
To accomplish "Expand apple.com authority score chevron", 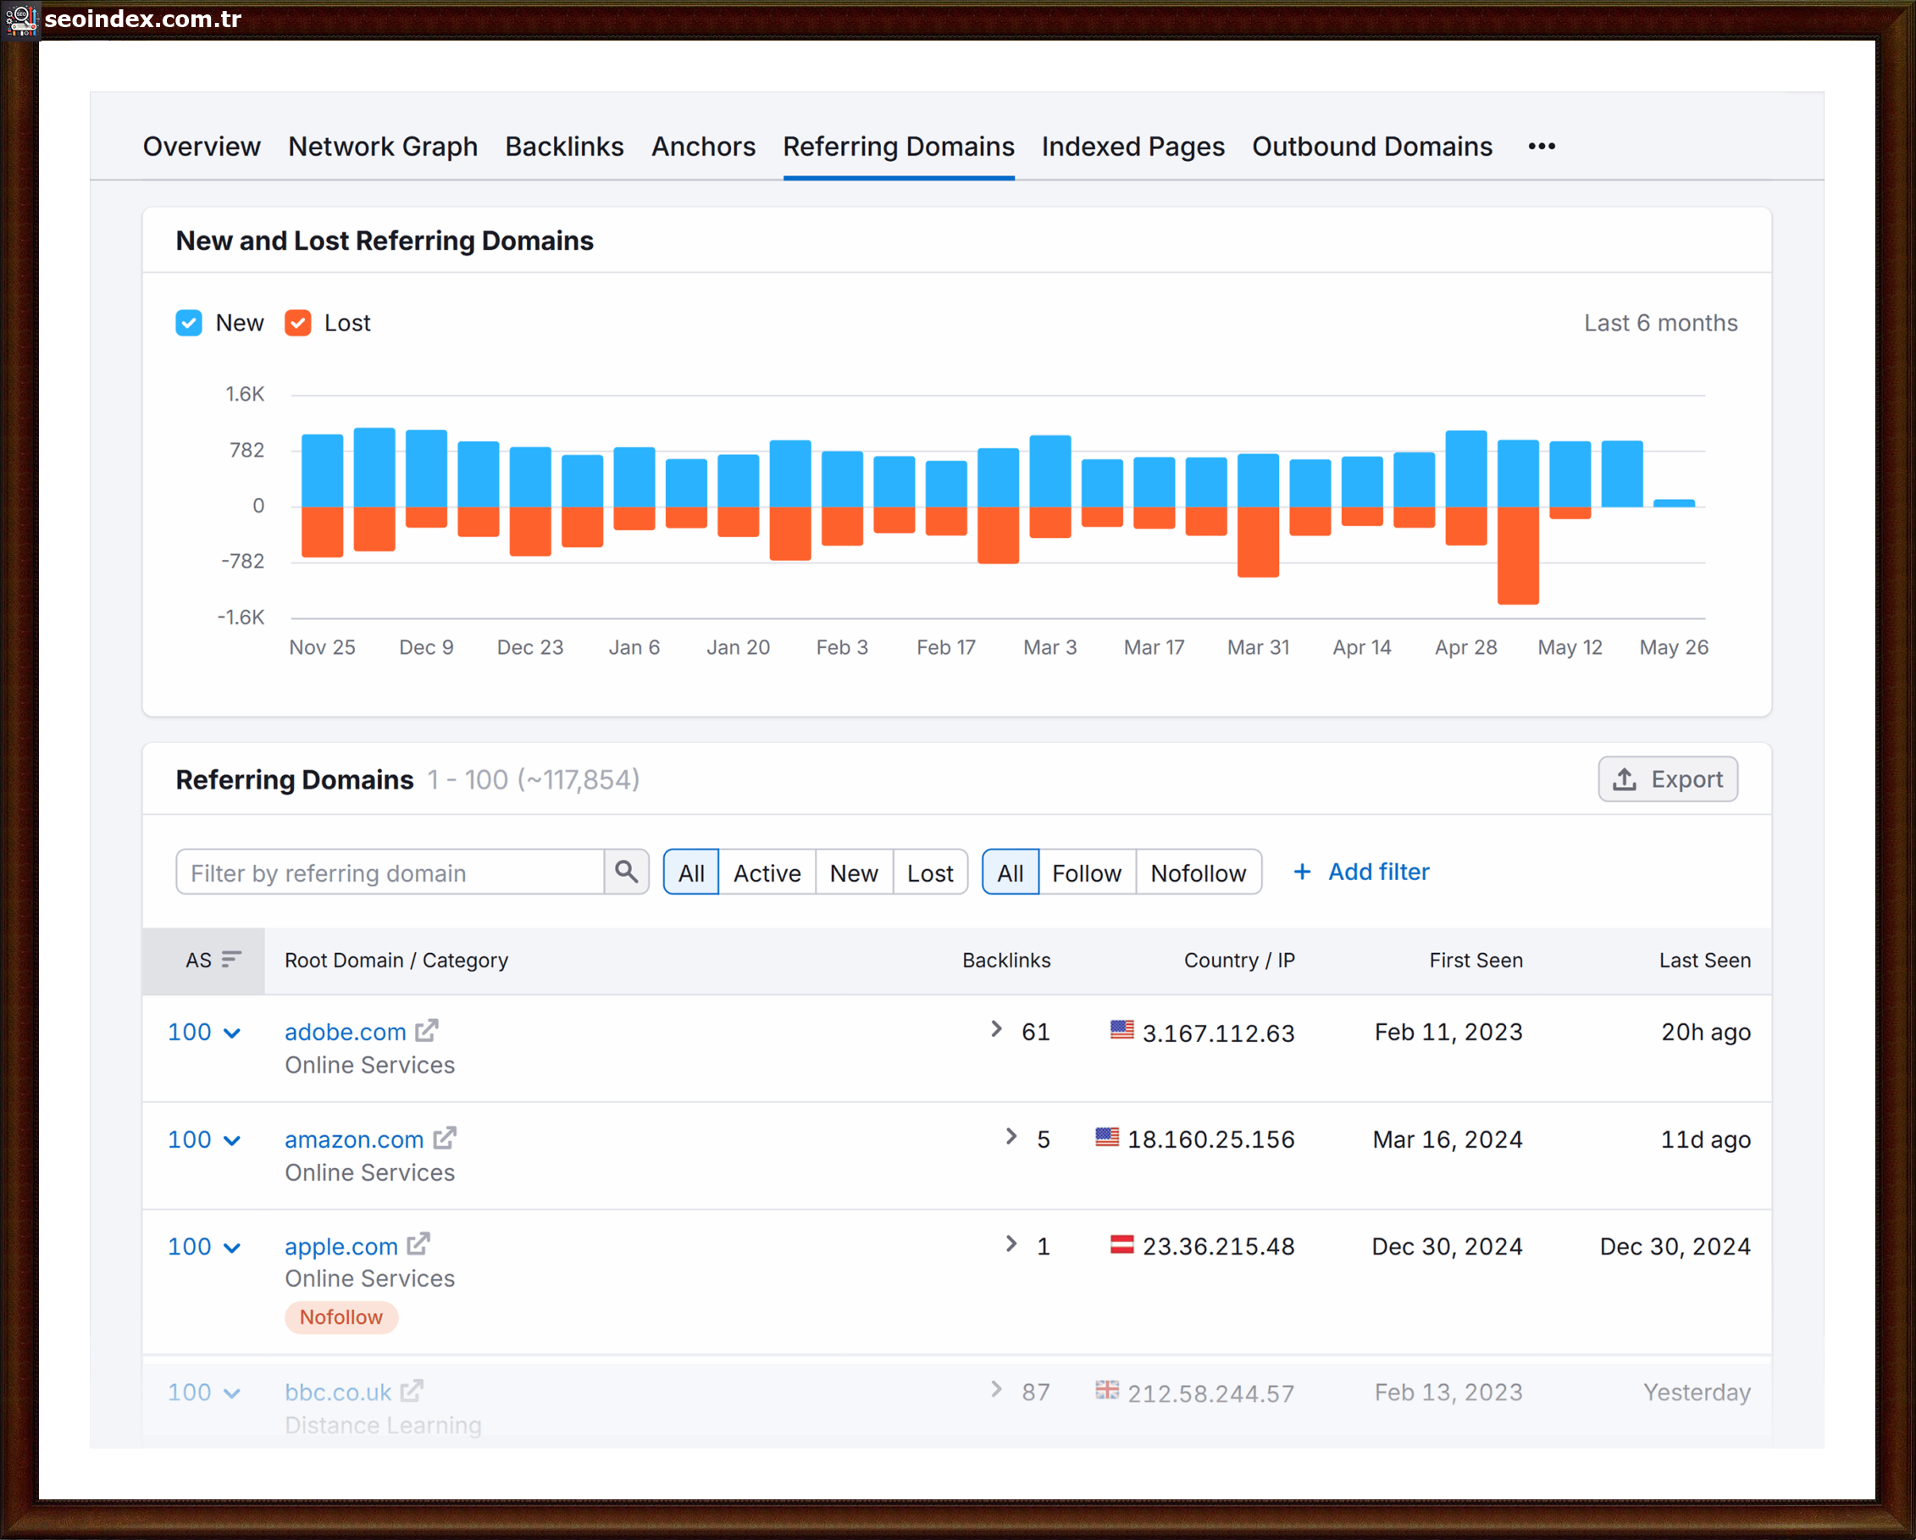I will [x=232, y=1248].
